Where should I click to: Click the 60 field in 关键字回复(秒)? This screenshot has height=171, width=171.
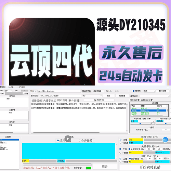159,149
